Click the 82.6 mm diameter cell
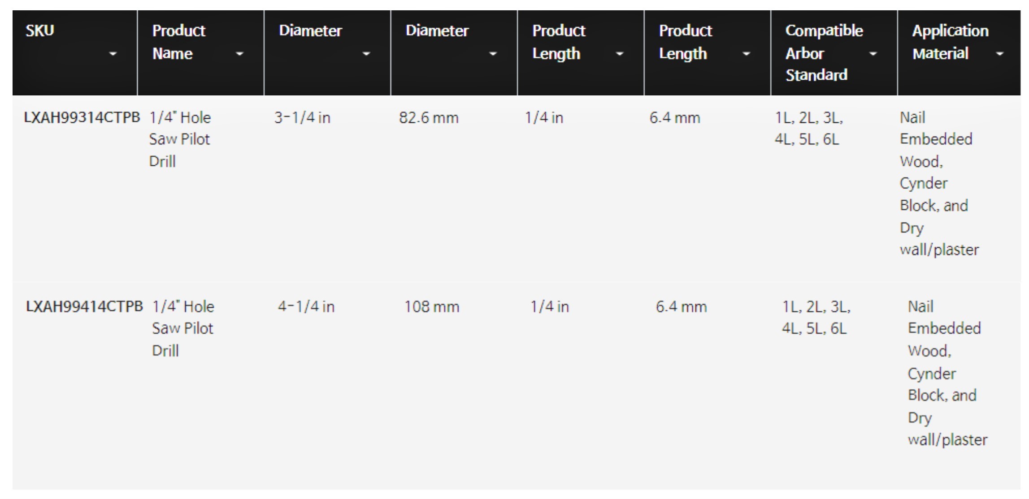Image resolution: width=1029 pixels, height=499 pixels. click(429, 118)
